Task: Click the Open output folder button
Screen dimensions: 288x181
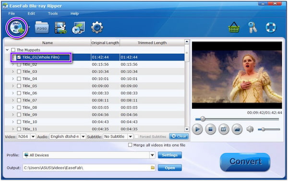Action: click(170, 168)
